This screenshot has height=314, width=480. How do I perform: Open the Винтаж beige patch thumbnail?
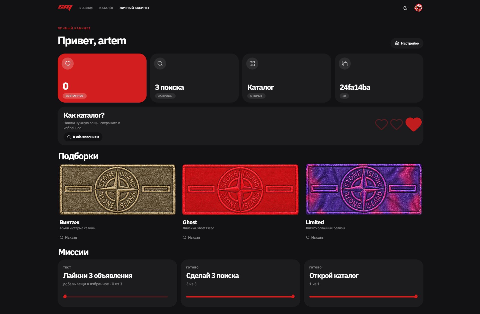tap(117, 189)
